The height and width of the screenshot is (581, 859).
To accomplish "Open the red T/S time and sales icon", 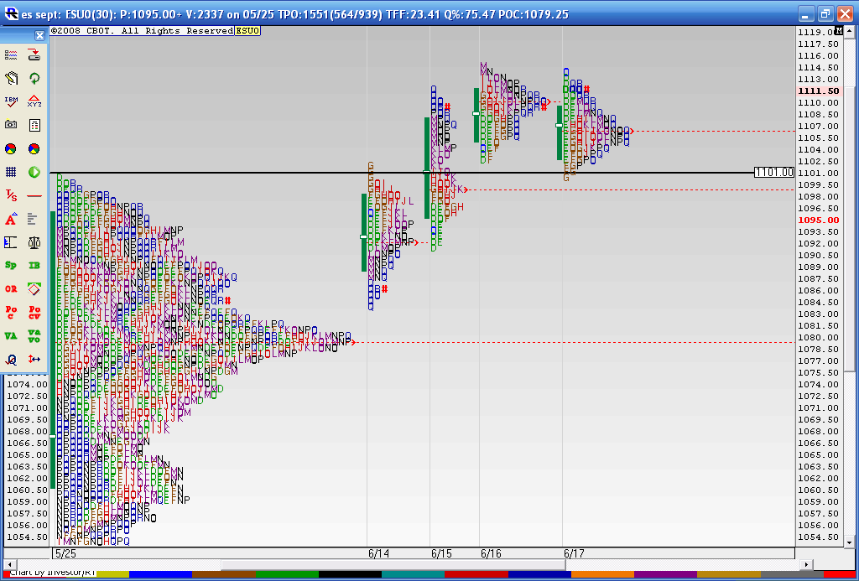I will point(10,195).
